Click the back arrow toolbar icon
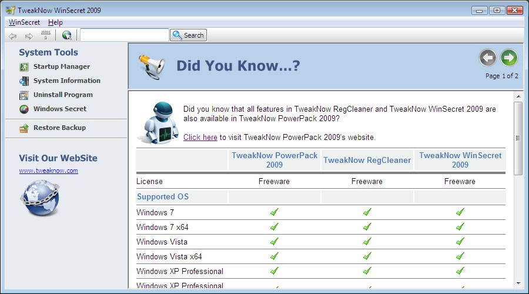The width and height of the screenshot is (529, 294). pos(13,36)
